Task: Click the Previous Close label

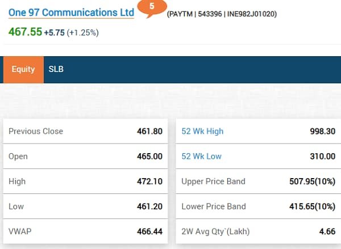Action: pyautogui.click(x=36, y=132)
